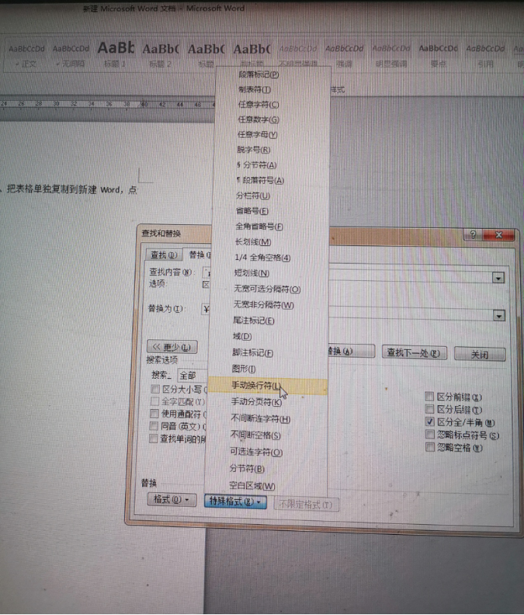Click the 查找下一处 button

(416, 353)
